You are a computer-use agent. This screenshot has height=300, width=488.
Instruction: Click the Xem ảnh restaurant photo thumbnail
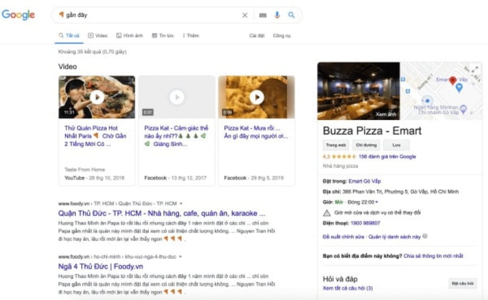pyautogui.click(x=358, y=91)
